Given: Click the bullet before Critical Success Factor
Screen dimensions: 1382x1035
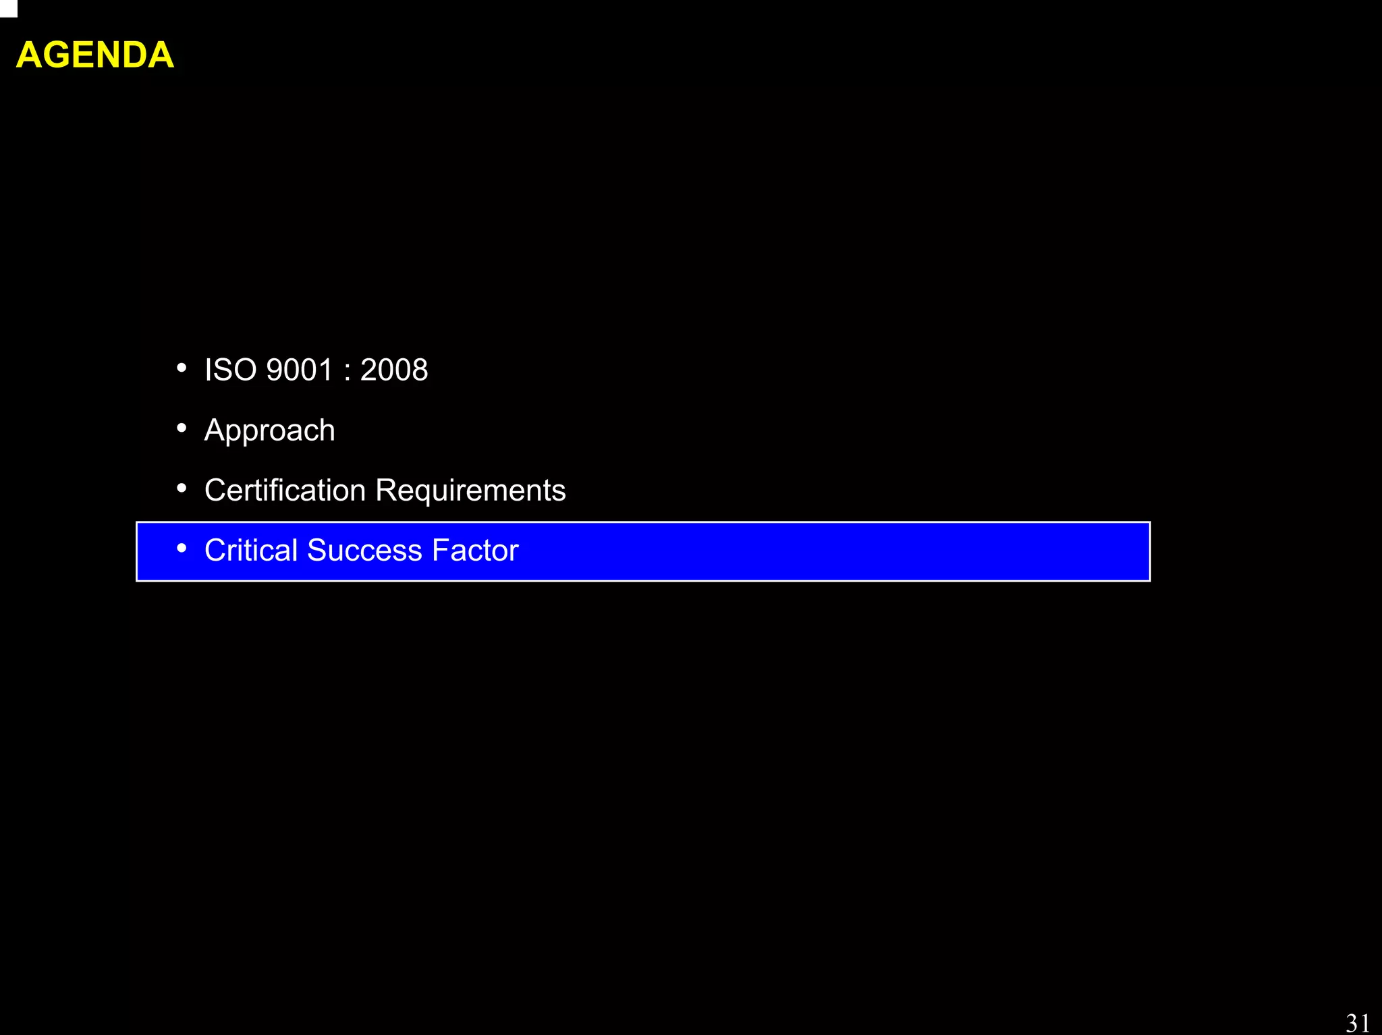Looking at the screenshot, I should [181, 549].
